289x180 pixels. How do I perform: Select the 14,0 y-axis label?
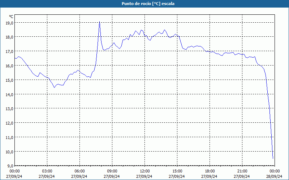click(9, 94)
